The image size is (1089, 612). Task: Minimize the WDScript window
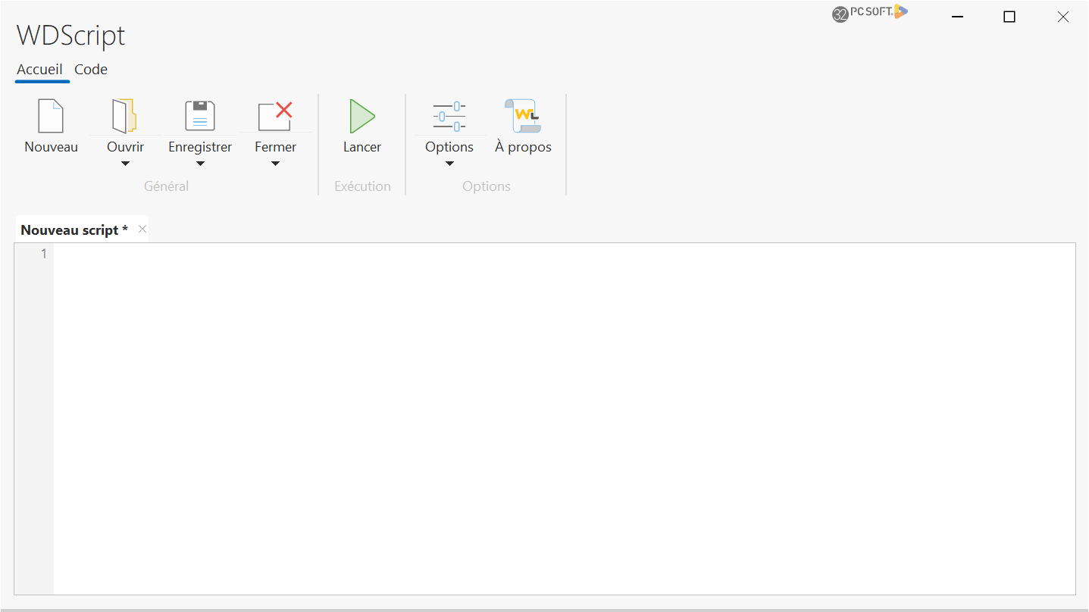tap(958, 17)
